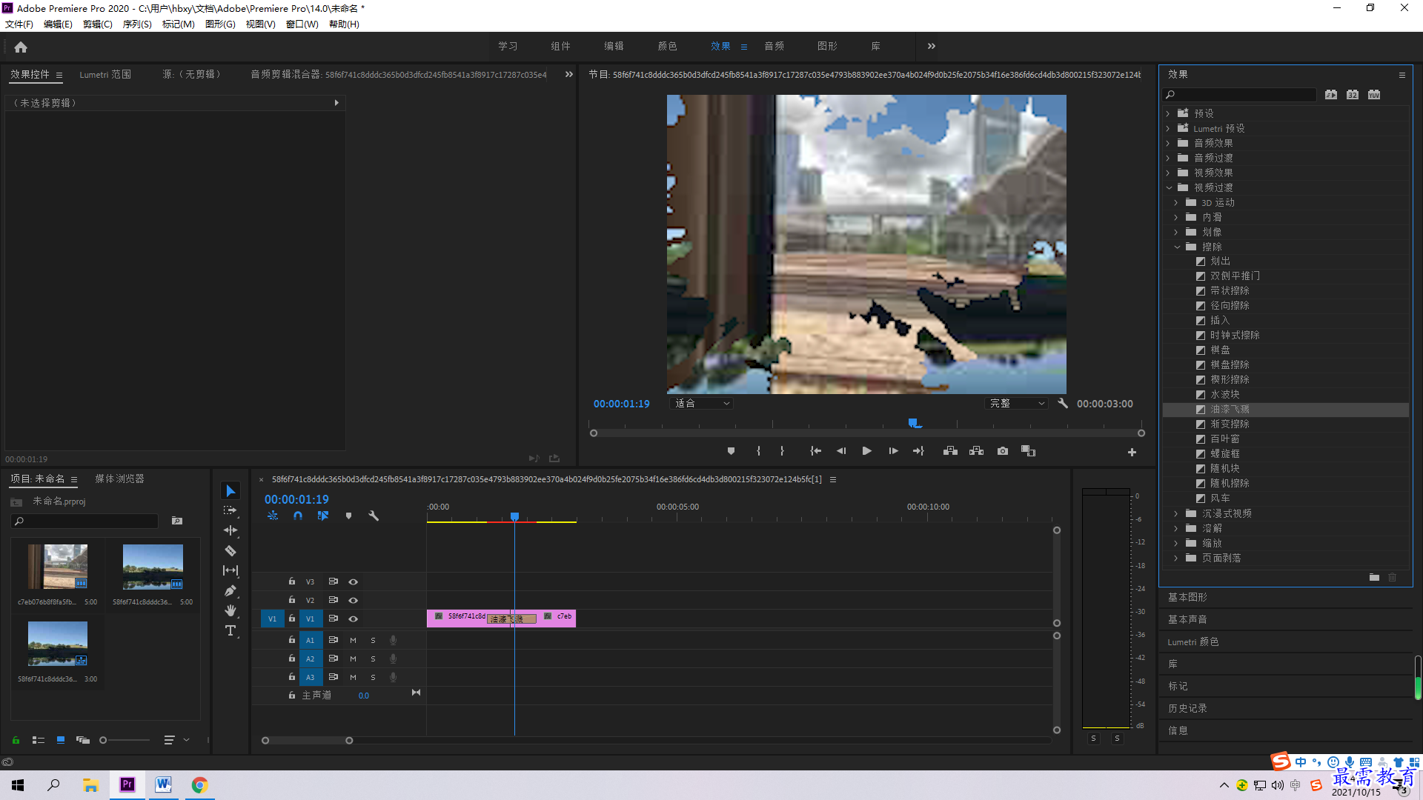Expand the 溶解 folder

click(1177, 528)
